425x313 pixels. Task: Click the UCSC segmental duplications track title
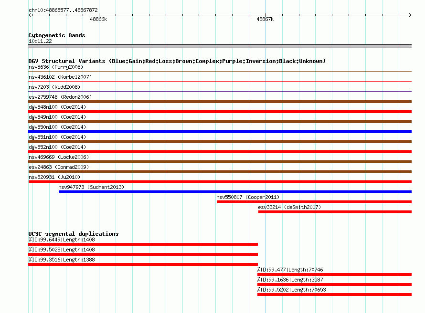pos(74,234)
